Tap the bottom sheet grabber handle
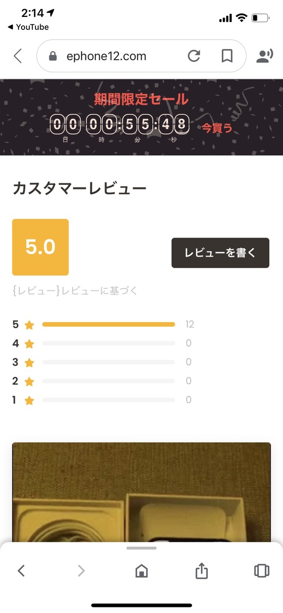 point(141,548)
